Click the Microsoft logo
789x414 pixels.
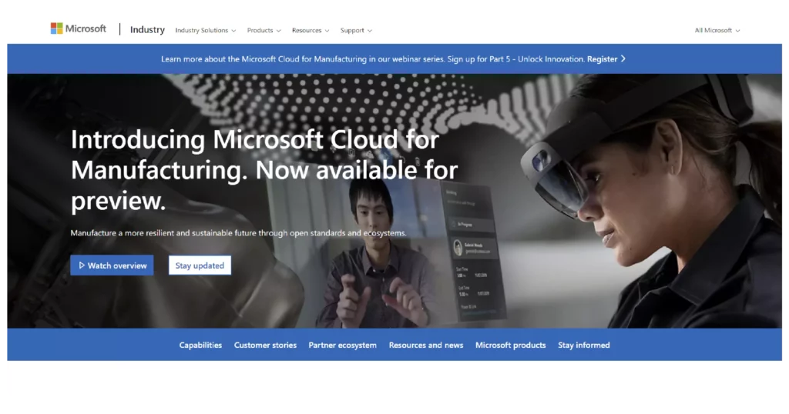(78, 28)
